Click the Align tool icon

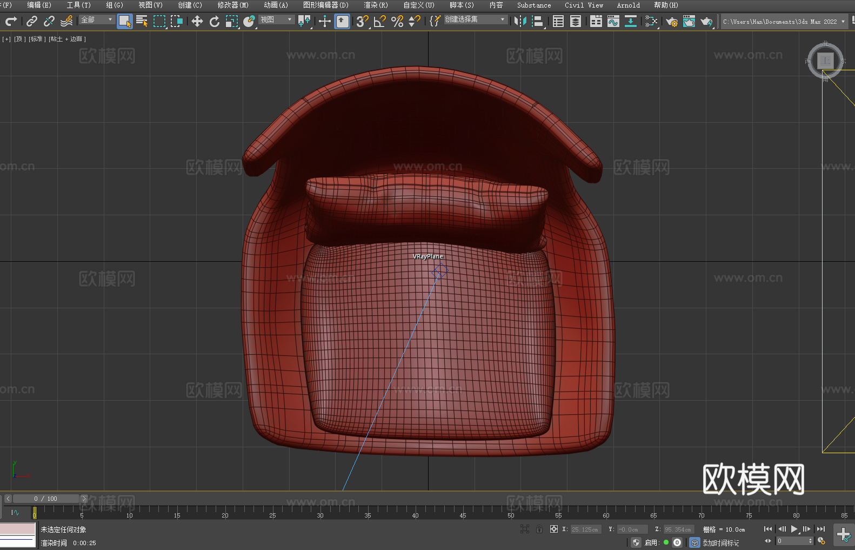[x=538, y=21]
